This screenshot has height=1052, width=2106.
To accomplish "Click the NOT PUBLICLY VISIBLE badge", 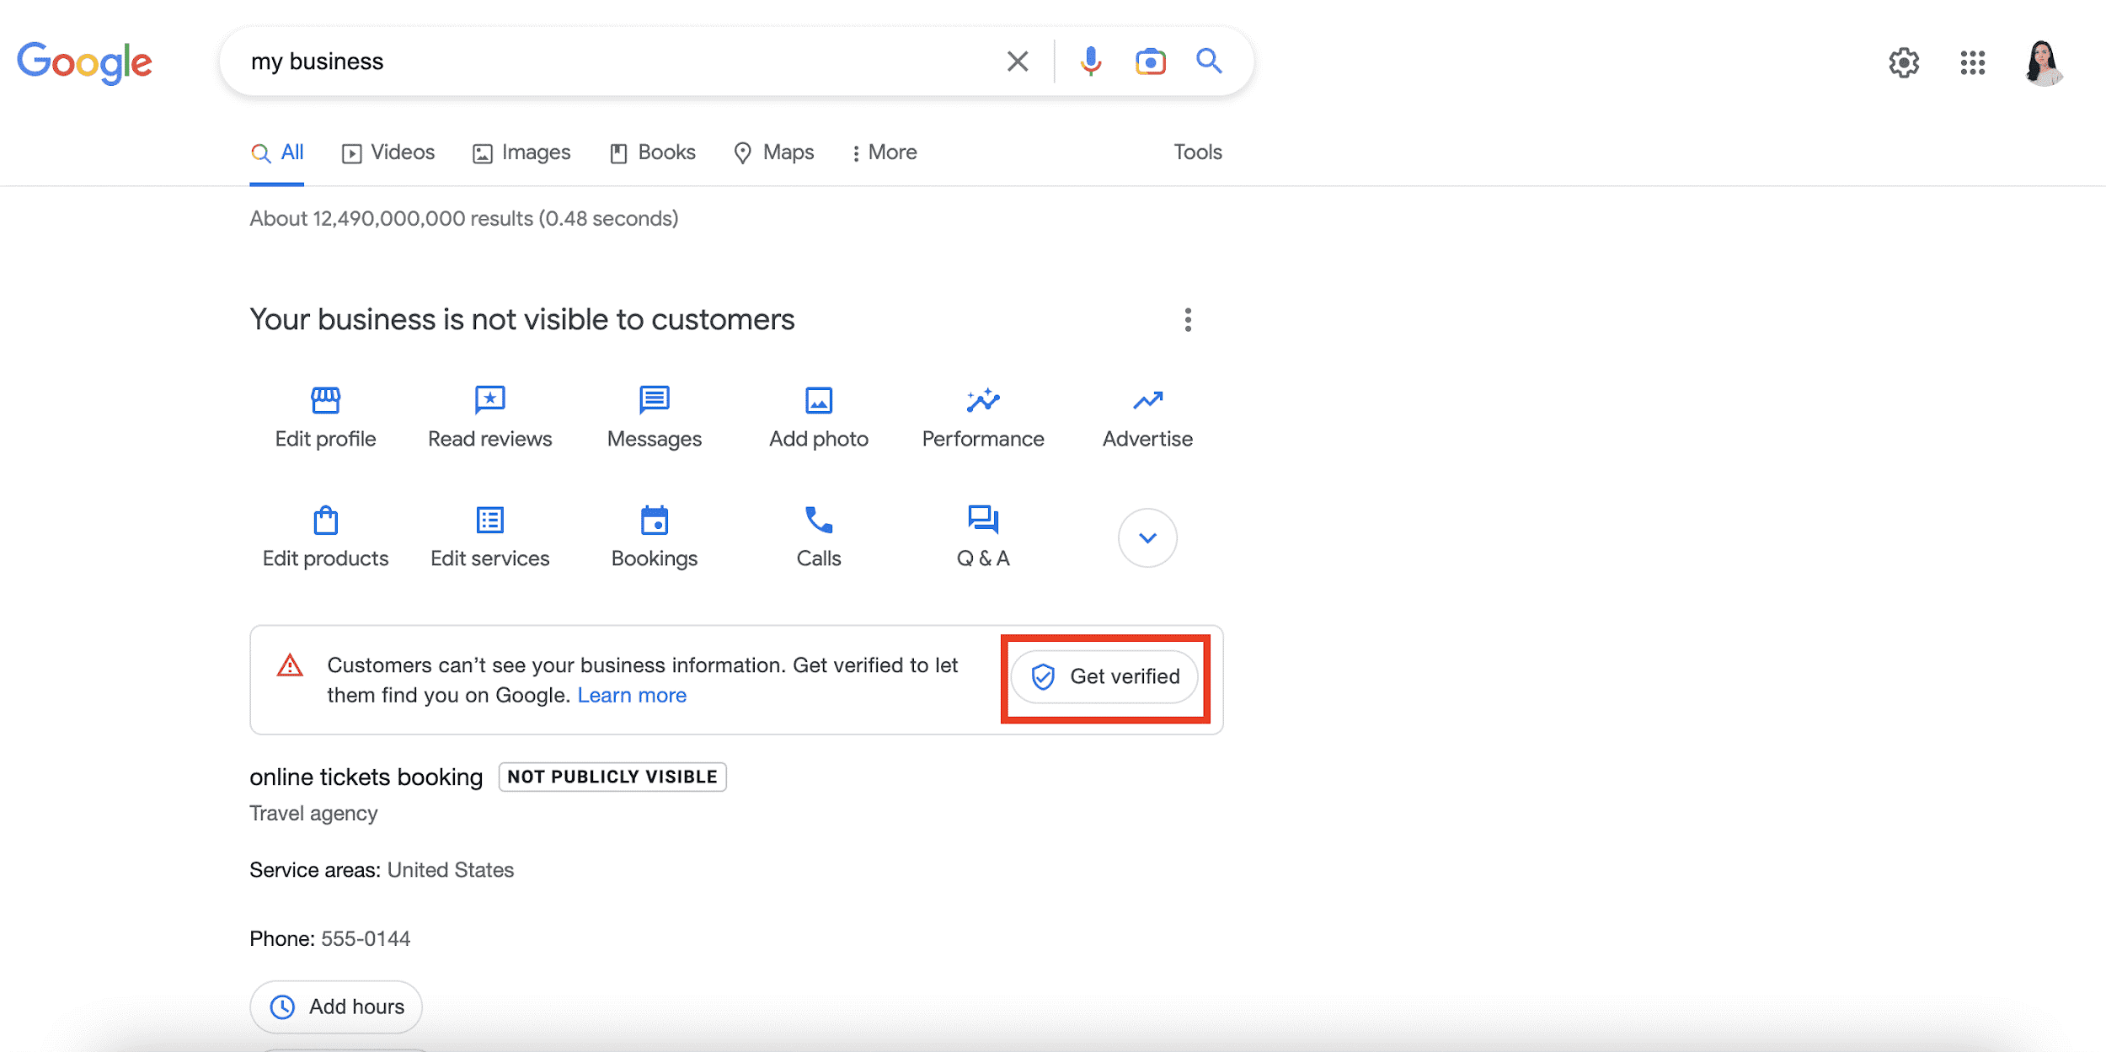I will [612, 777].
